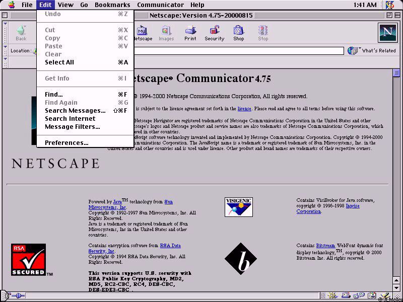The height and width of the screenshot is (302, 403).
Task: Click the Location address field
Action: 238,51
